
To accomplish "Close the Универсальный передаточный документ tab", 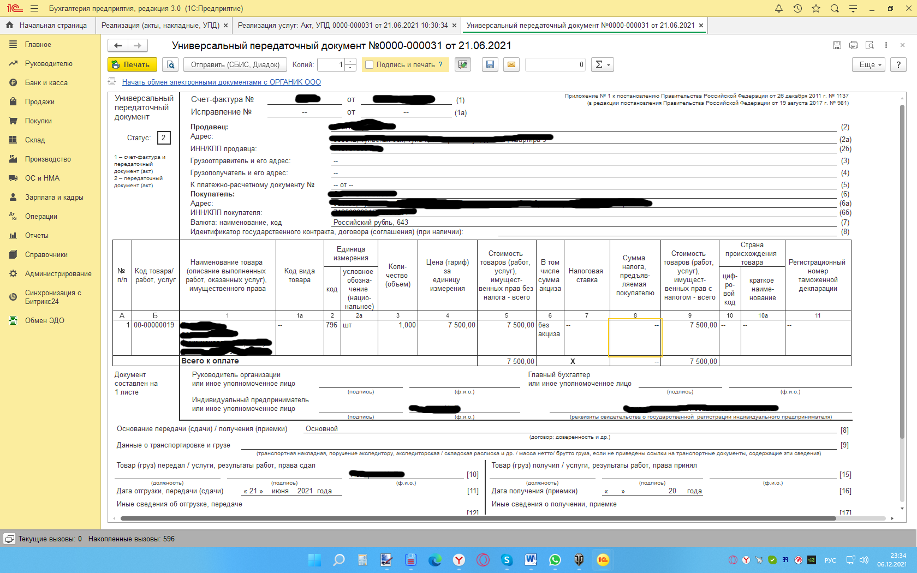I will pos(701,26).
